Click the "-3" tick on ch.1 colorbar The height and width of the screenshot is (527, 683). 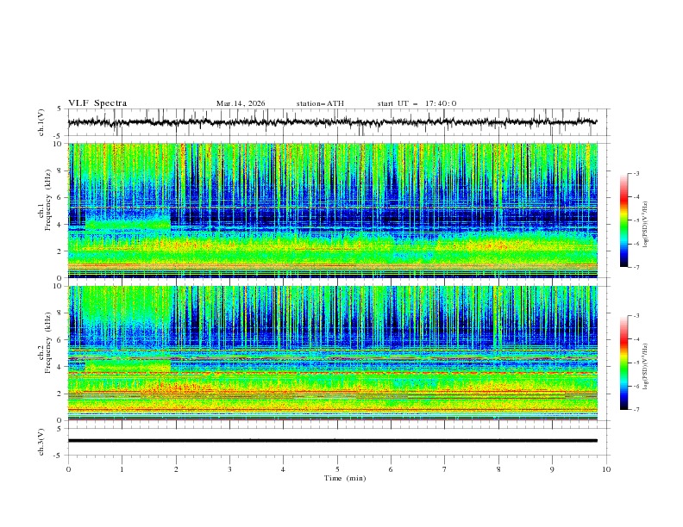click(x=636, y=173)
